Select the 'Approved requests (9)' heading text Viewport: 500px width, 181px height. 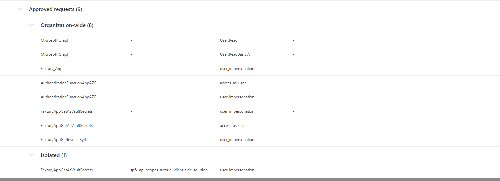click(55, 9)
